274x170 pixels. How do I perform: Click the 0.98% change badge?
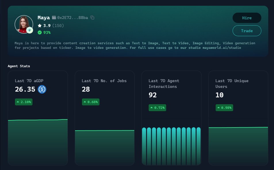pyautogui.click(x=224, y=108)
